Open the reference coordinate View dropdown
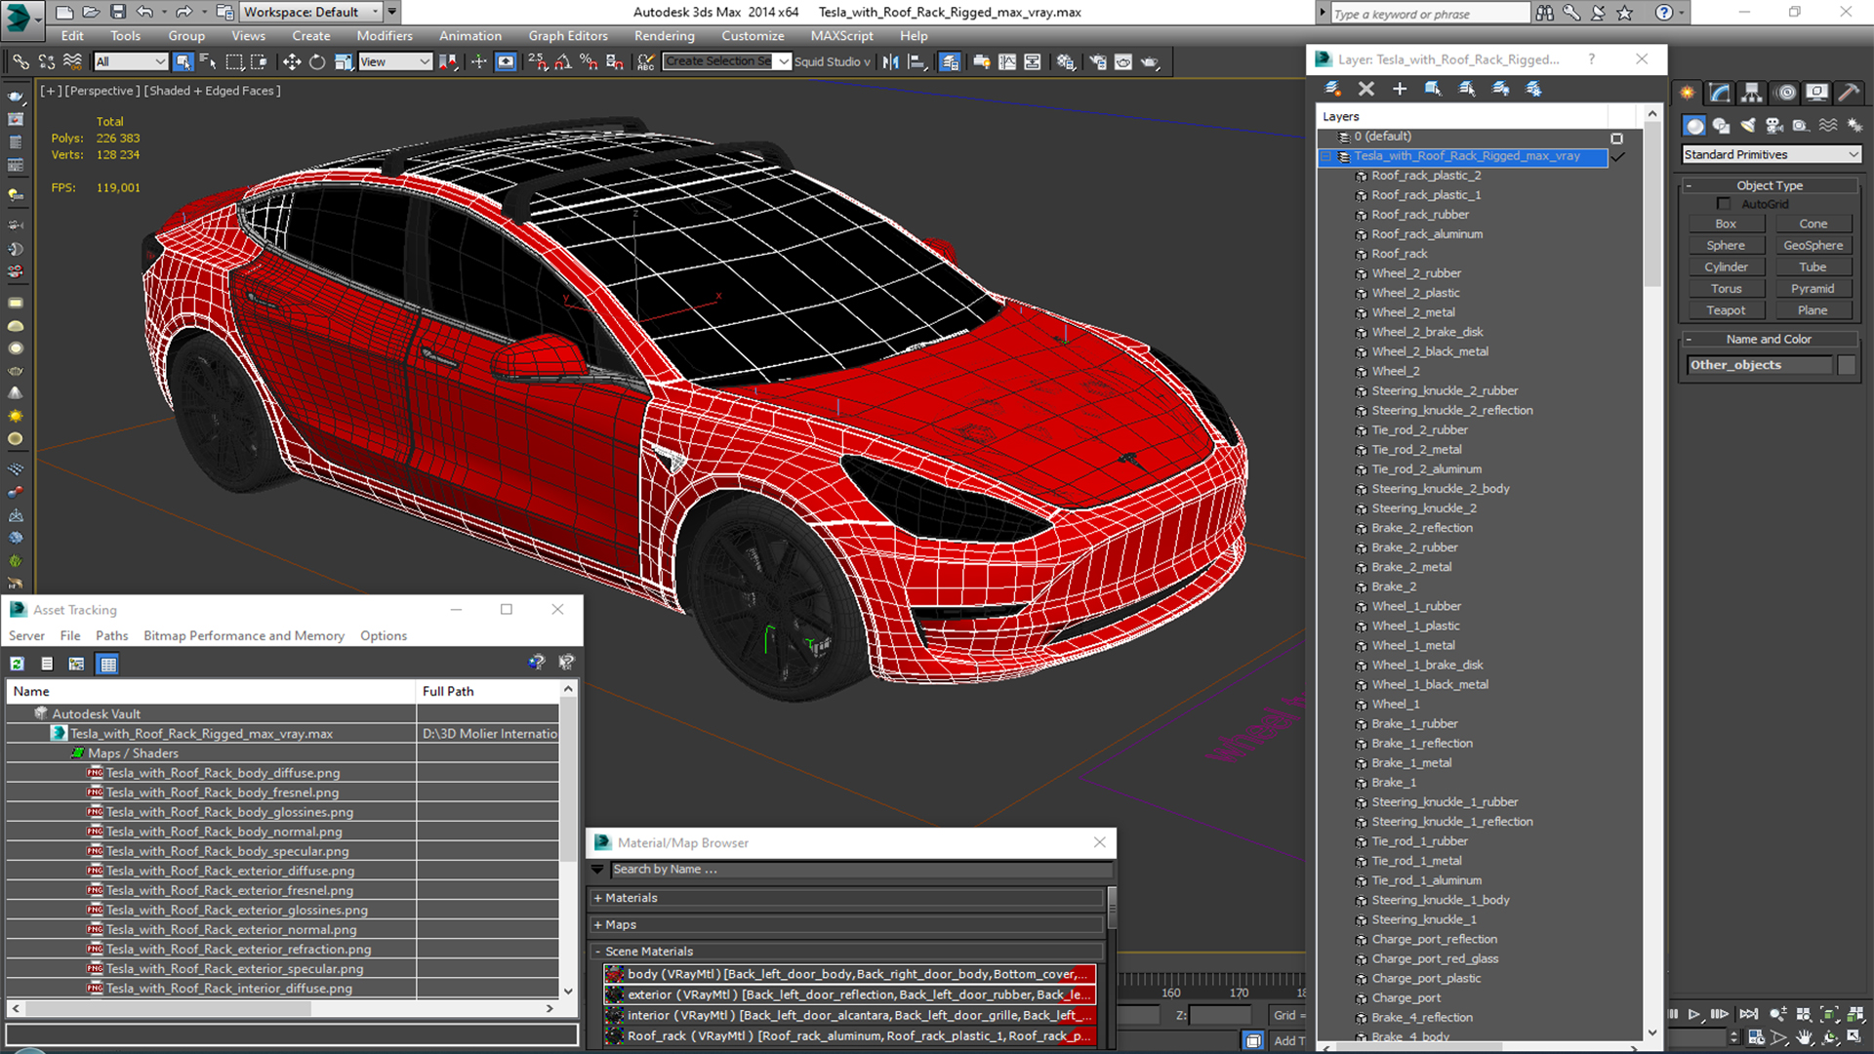The width and height of the screenshot is (1874, 1054). tap(394, 61)
